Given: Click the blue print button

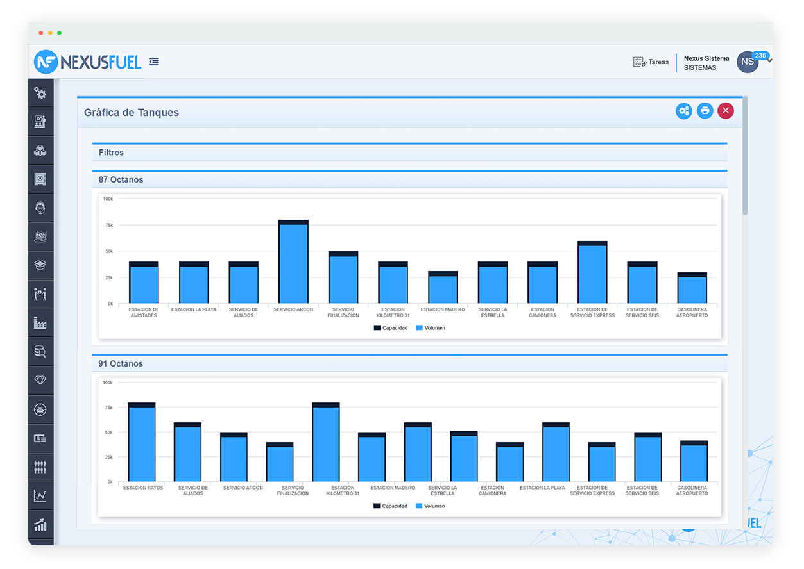Looking at the screenshot, I should (x=705, y=111).
